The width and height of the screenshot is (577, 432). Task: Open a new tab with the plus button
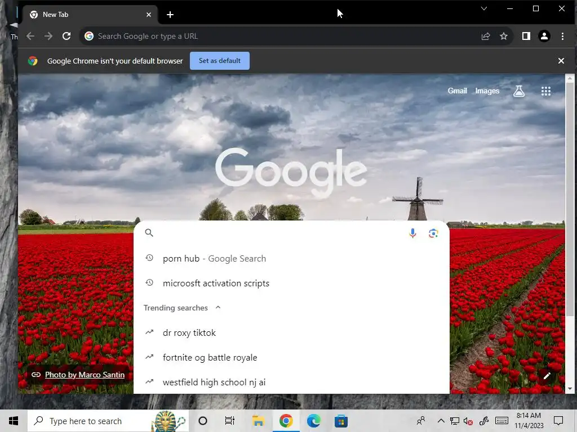[x=170, y=15]
